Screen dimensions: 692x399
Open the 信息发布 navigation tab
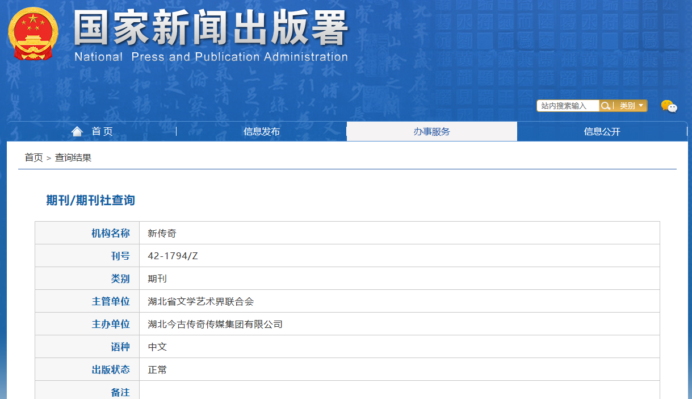(262, 131)
